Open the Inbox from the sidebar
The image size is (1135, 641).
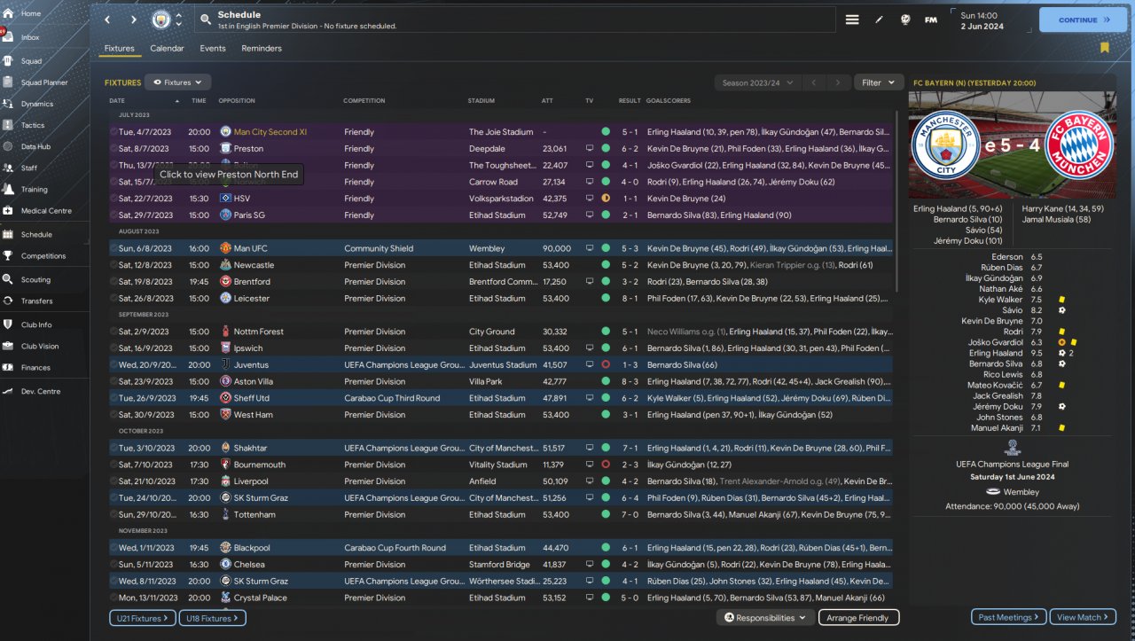click(x=30, y=37)
